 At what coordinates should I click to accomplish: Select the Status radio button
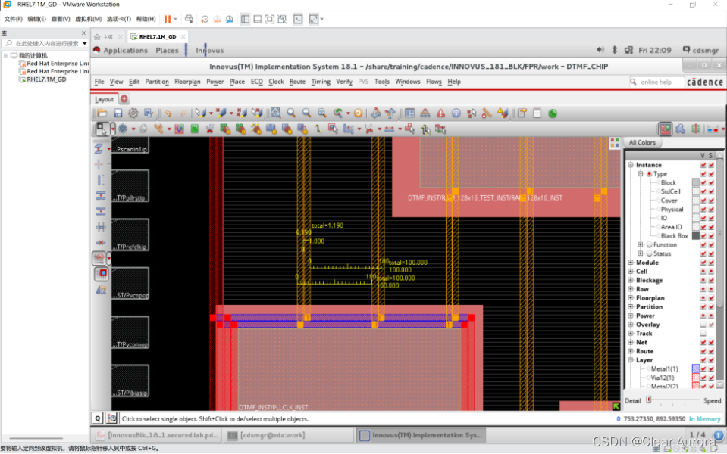click(x=649, y=253)
